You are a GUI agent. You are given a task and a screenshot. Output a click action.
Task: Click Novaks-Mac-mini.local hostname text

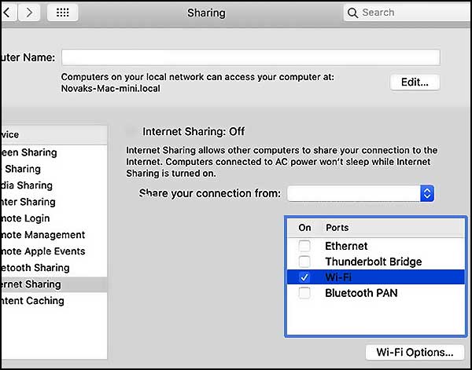[x=110, y=89]
